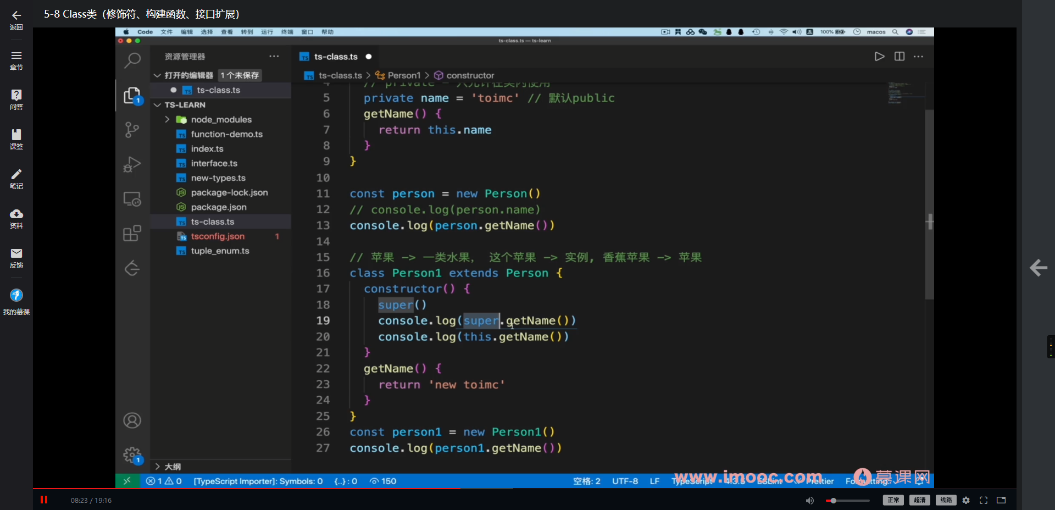
Task: Open the Remote Explorer view
Action: point(132,199)
